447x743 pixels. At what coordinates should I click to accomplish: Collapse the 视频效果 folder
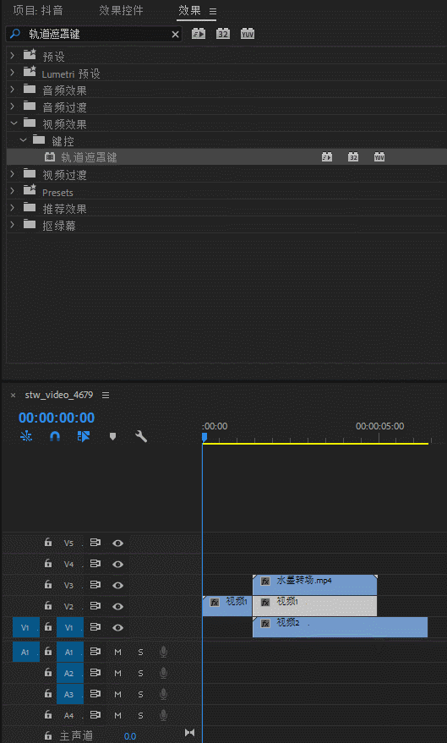14,123
